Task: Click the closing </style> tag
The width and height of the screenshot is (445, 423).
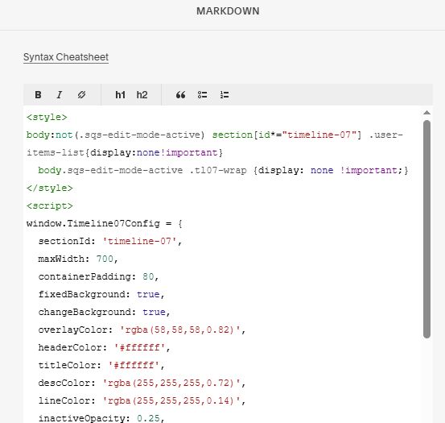Action: [50, 188]
